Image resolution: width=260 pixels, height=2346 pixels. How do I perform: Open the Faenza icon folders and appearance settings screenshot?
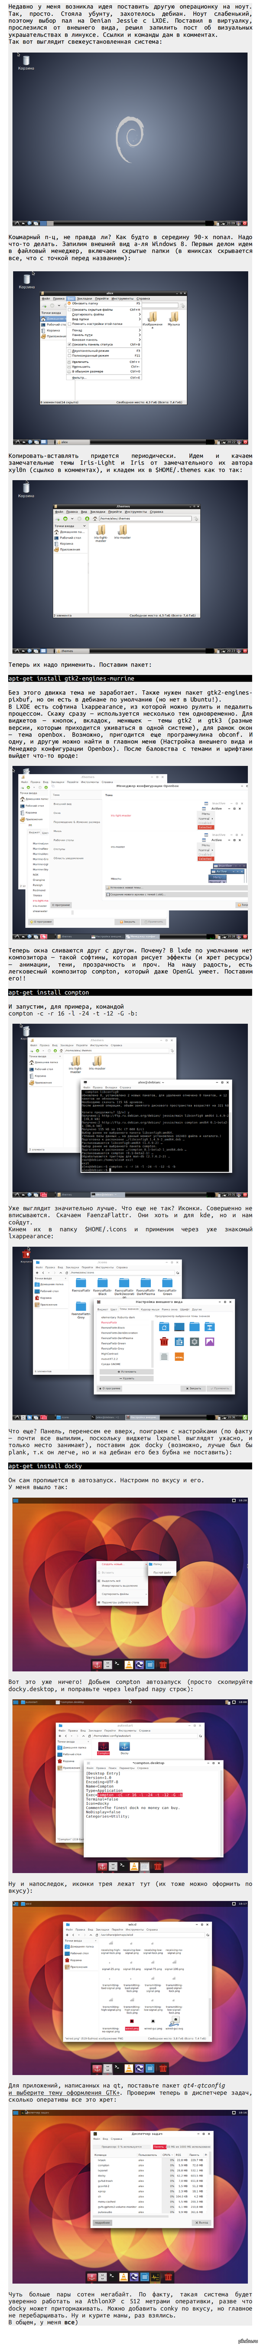click(x=130, y=1333)
